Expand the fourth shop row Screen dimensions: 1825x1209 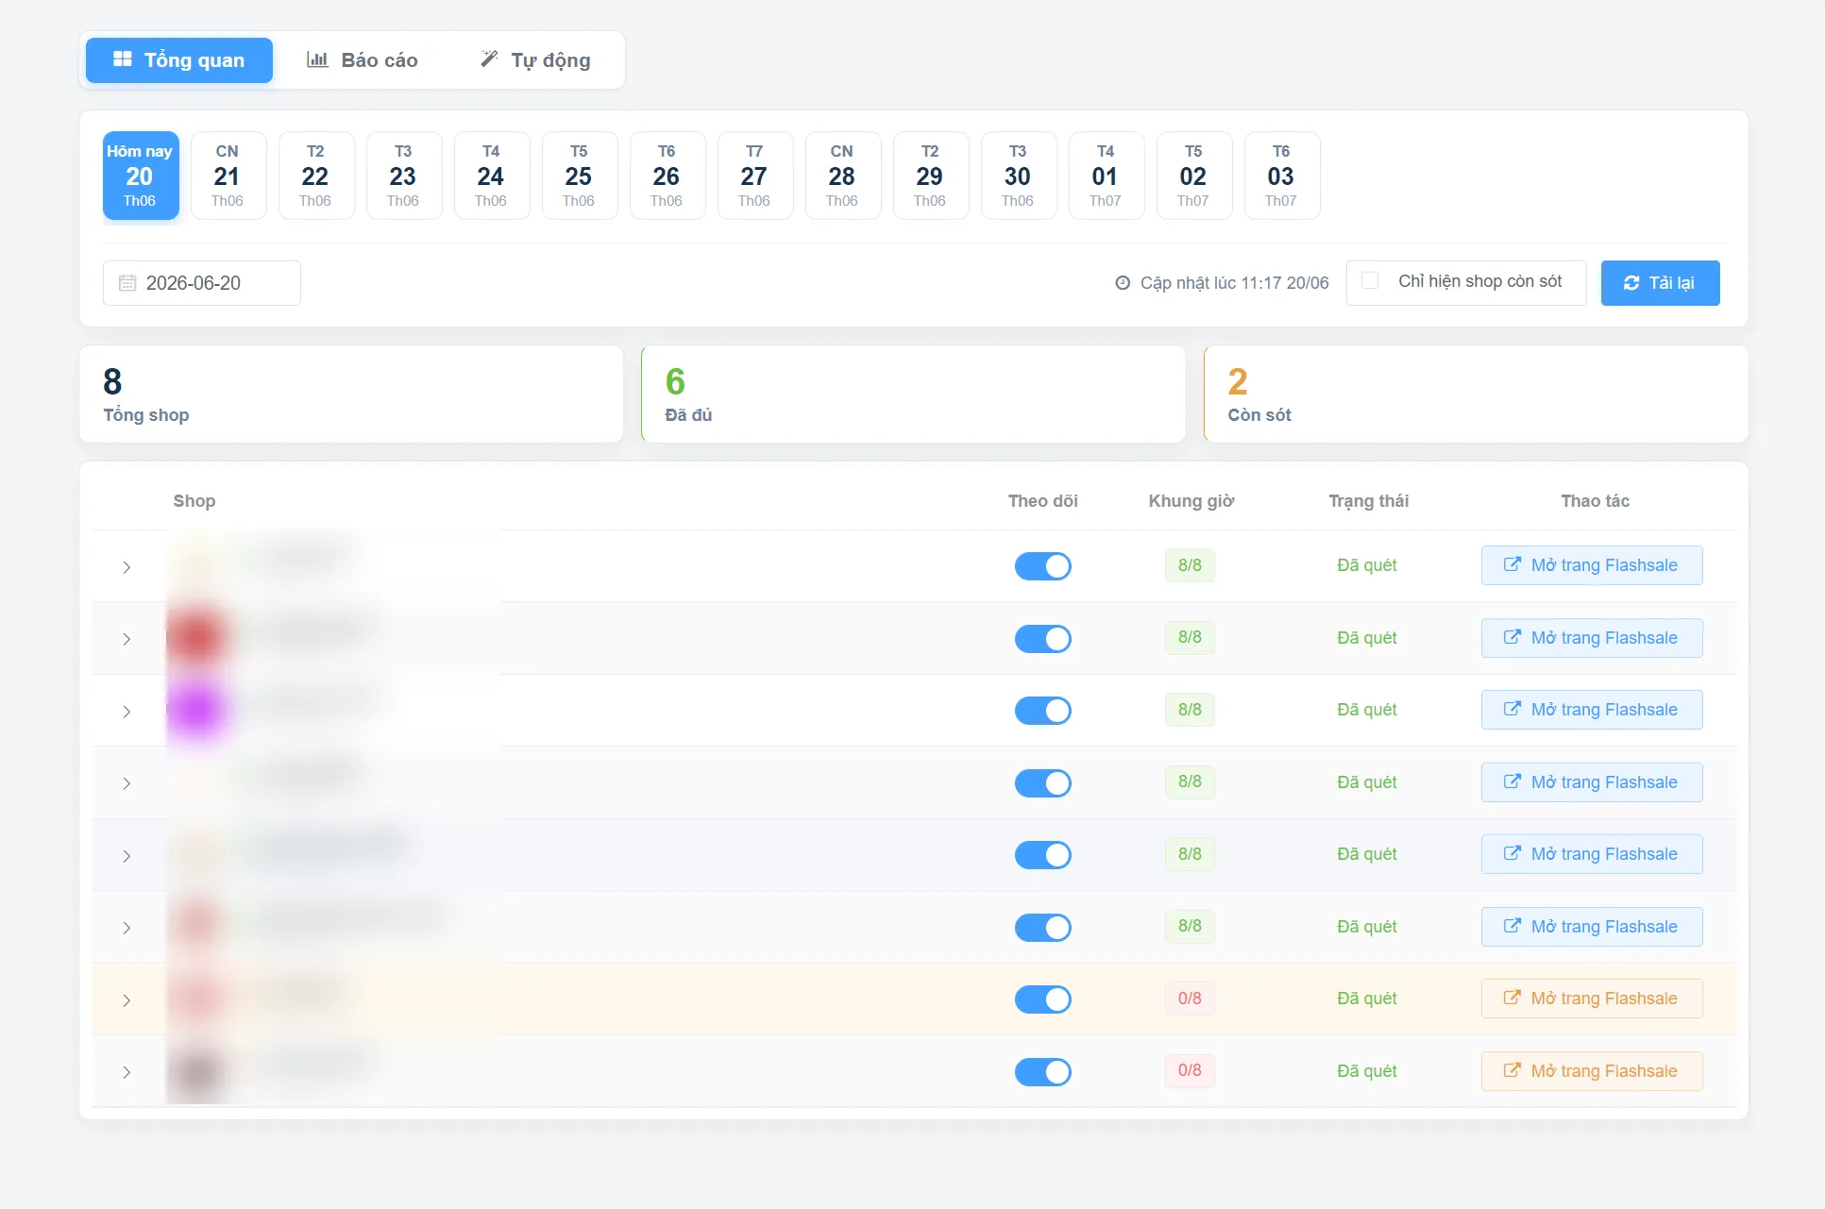(x=127, y=783)
